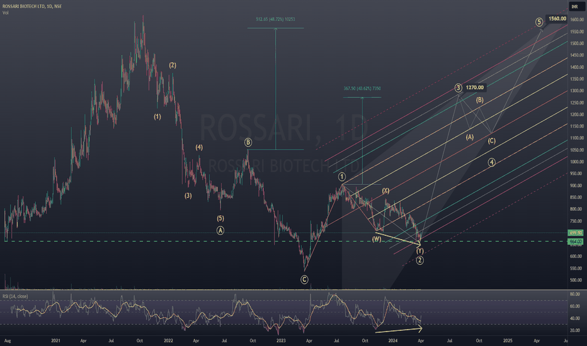
Task: Select the circled 3 wave label
Action: pyautogui.click(x=459, y=88)
